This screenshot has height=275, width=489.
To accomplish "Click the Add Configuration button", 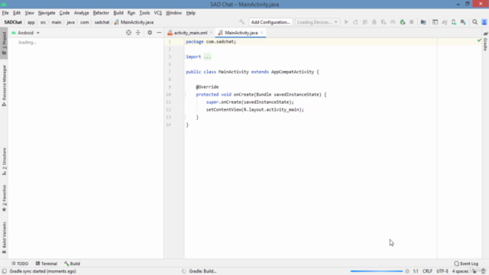I will 270,22.
